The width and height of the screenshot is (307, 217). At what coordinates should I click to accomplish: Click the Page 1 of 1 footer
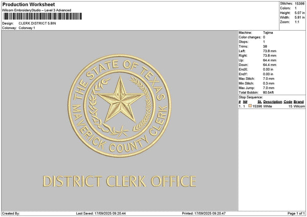295,213
